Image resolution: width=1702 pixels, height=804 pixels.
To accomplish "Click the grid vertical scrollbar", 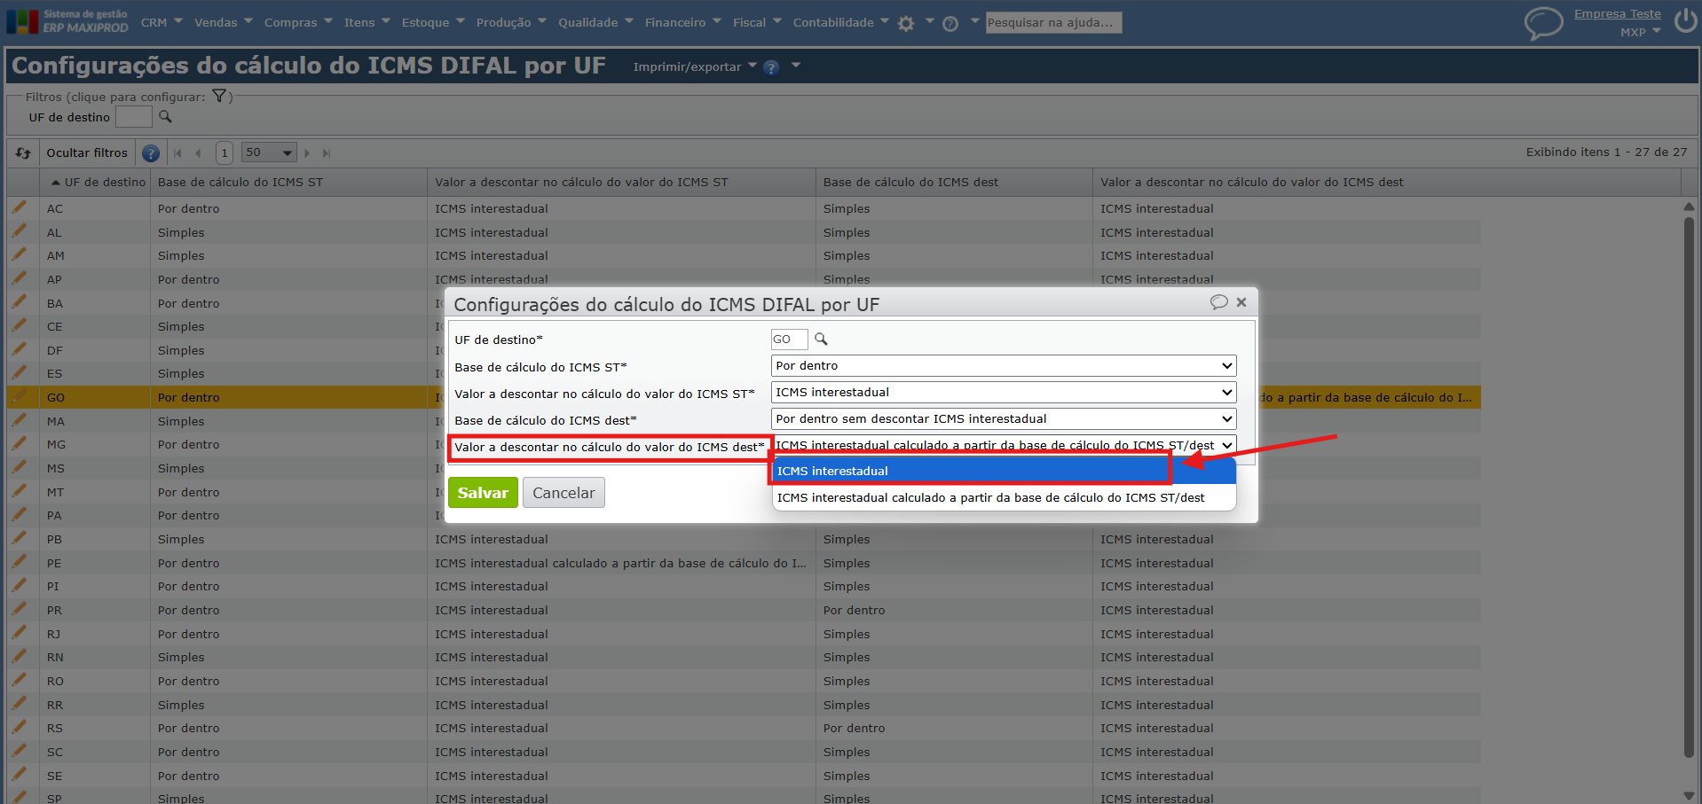I will click(x=1689, y=488).
